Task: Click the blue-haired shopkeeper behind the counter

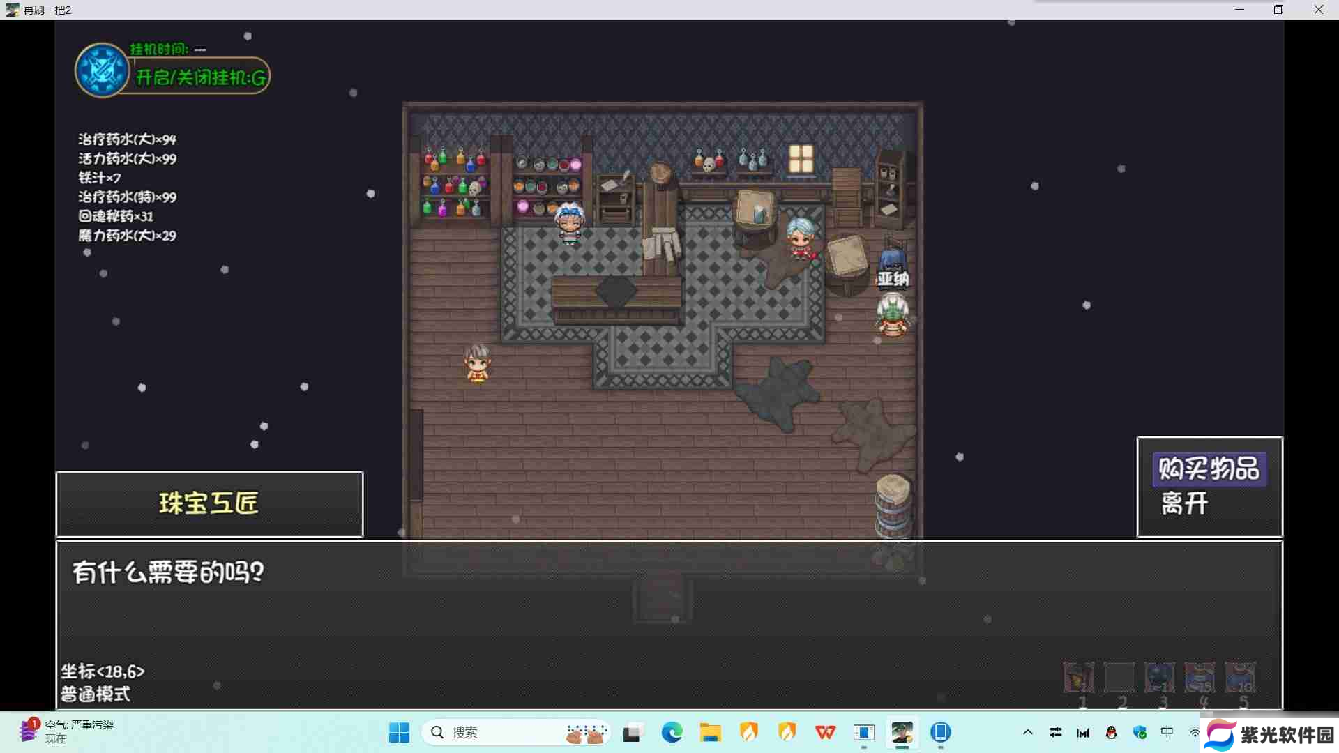Action: point(569,222)
